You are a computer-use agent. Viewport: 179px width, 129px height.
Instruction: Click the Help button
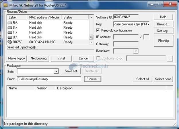point(163,17)
